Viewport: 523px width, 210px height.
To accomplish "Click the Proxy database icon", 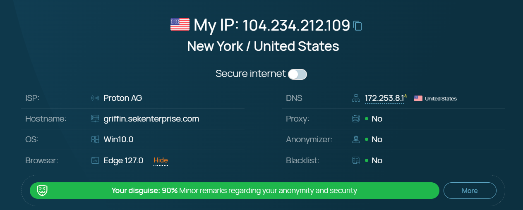I will tap(356, 119).
